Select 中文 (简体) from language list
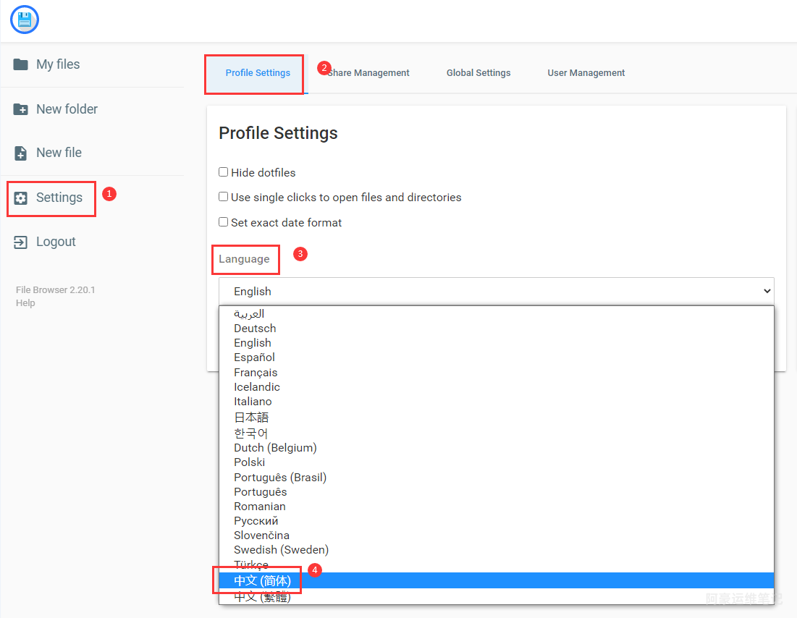The width and height of the screenshot is (797, 618). (x=262, y=580)
